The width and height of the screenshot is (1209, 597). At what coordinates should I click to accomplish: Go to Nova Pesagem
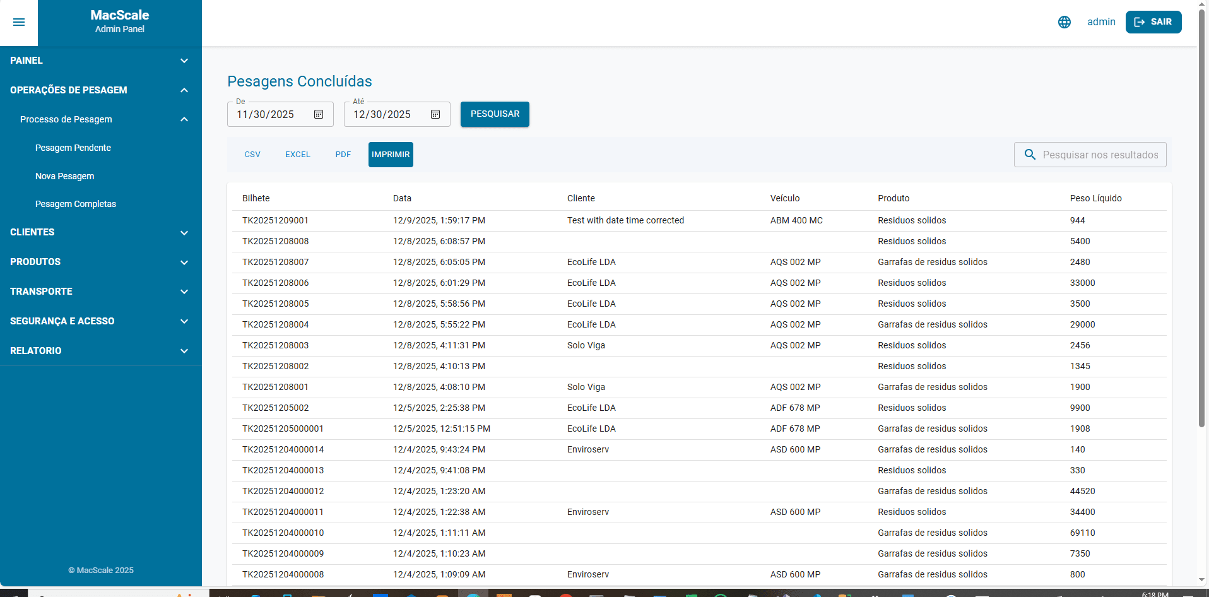point(65,176)
